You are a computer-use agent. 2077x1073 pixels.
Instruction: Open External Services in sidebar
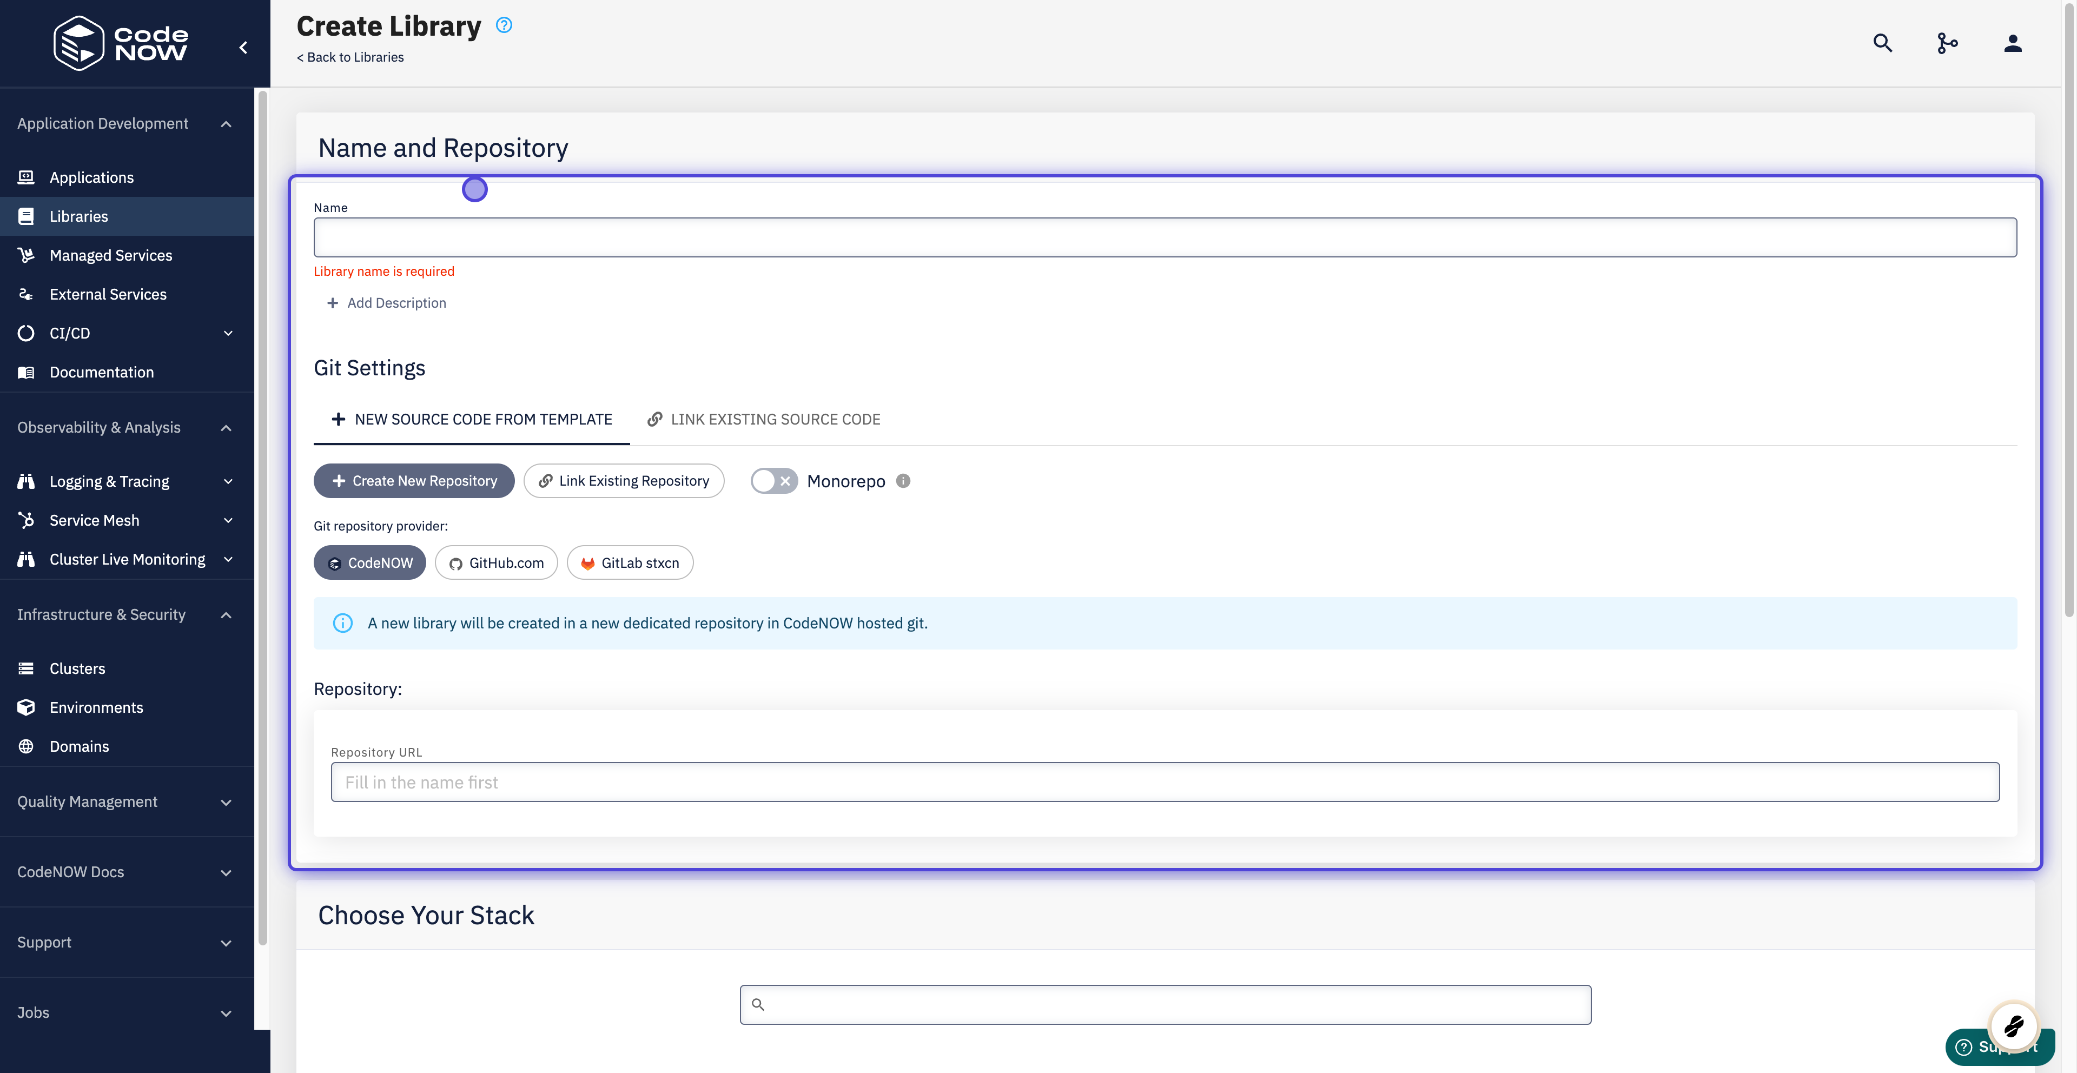pyautogui.click(x=127, y=294)
